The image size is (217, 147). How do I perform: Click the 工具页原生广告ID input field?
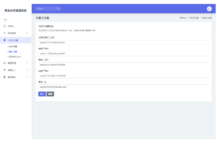pos(124,42)
